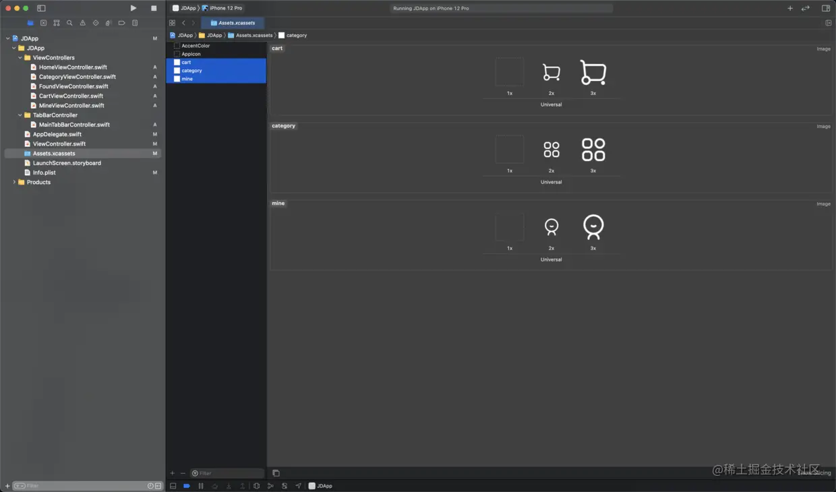This screenshot has height=492, width=836.
Task: Click the JDApp project crumb in the jump bar
Action: tap(181, 35)
